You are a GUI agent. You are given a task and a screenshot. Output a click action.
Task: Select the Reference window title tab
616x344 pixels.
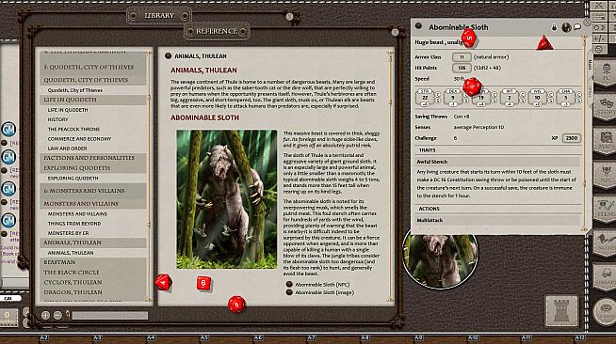[x=217, y=31]
